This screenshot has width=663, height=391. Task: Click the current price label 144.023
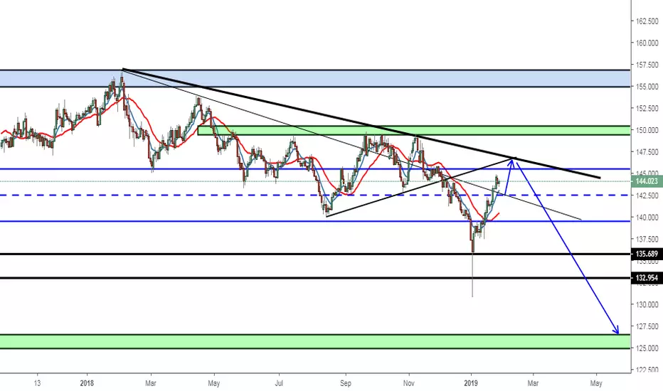(647, 181)
